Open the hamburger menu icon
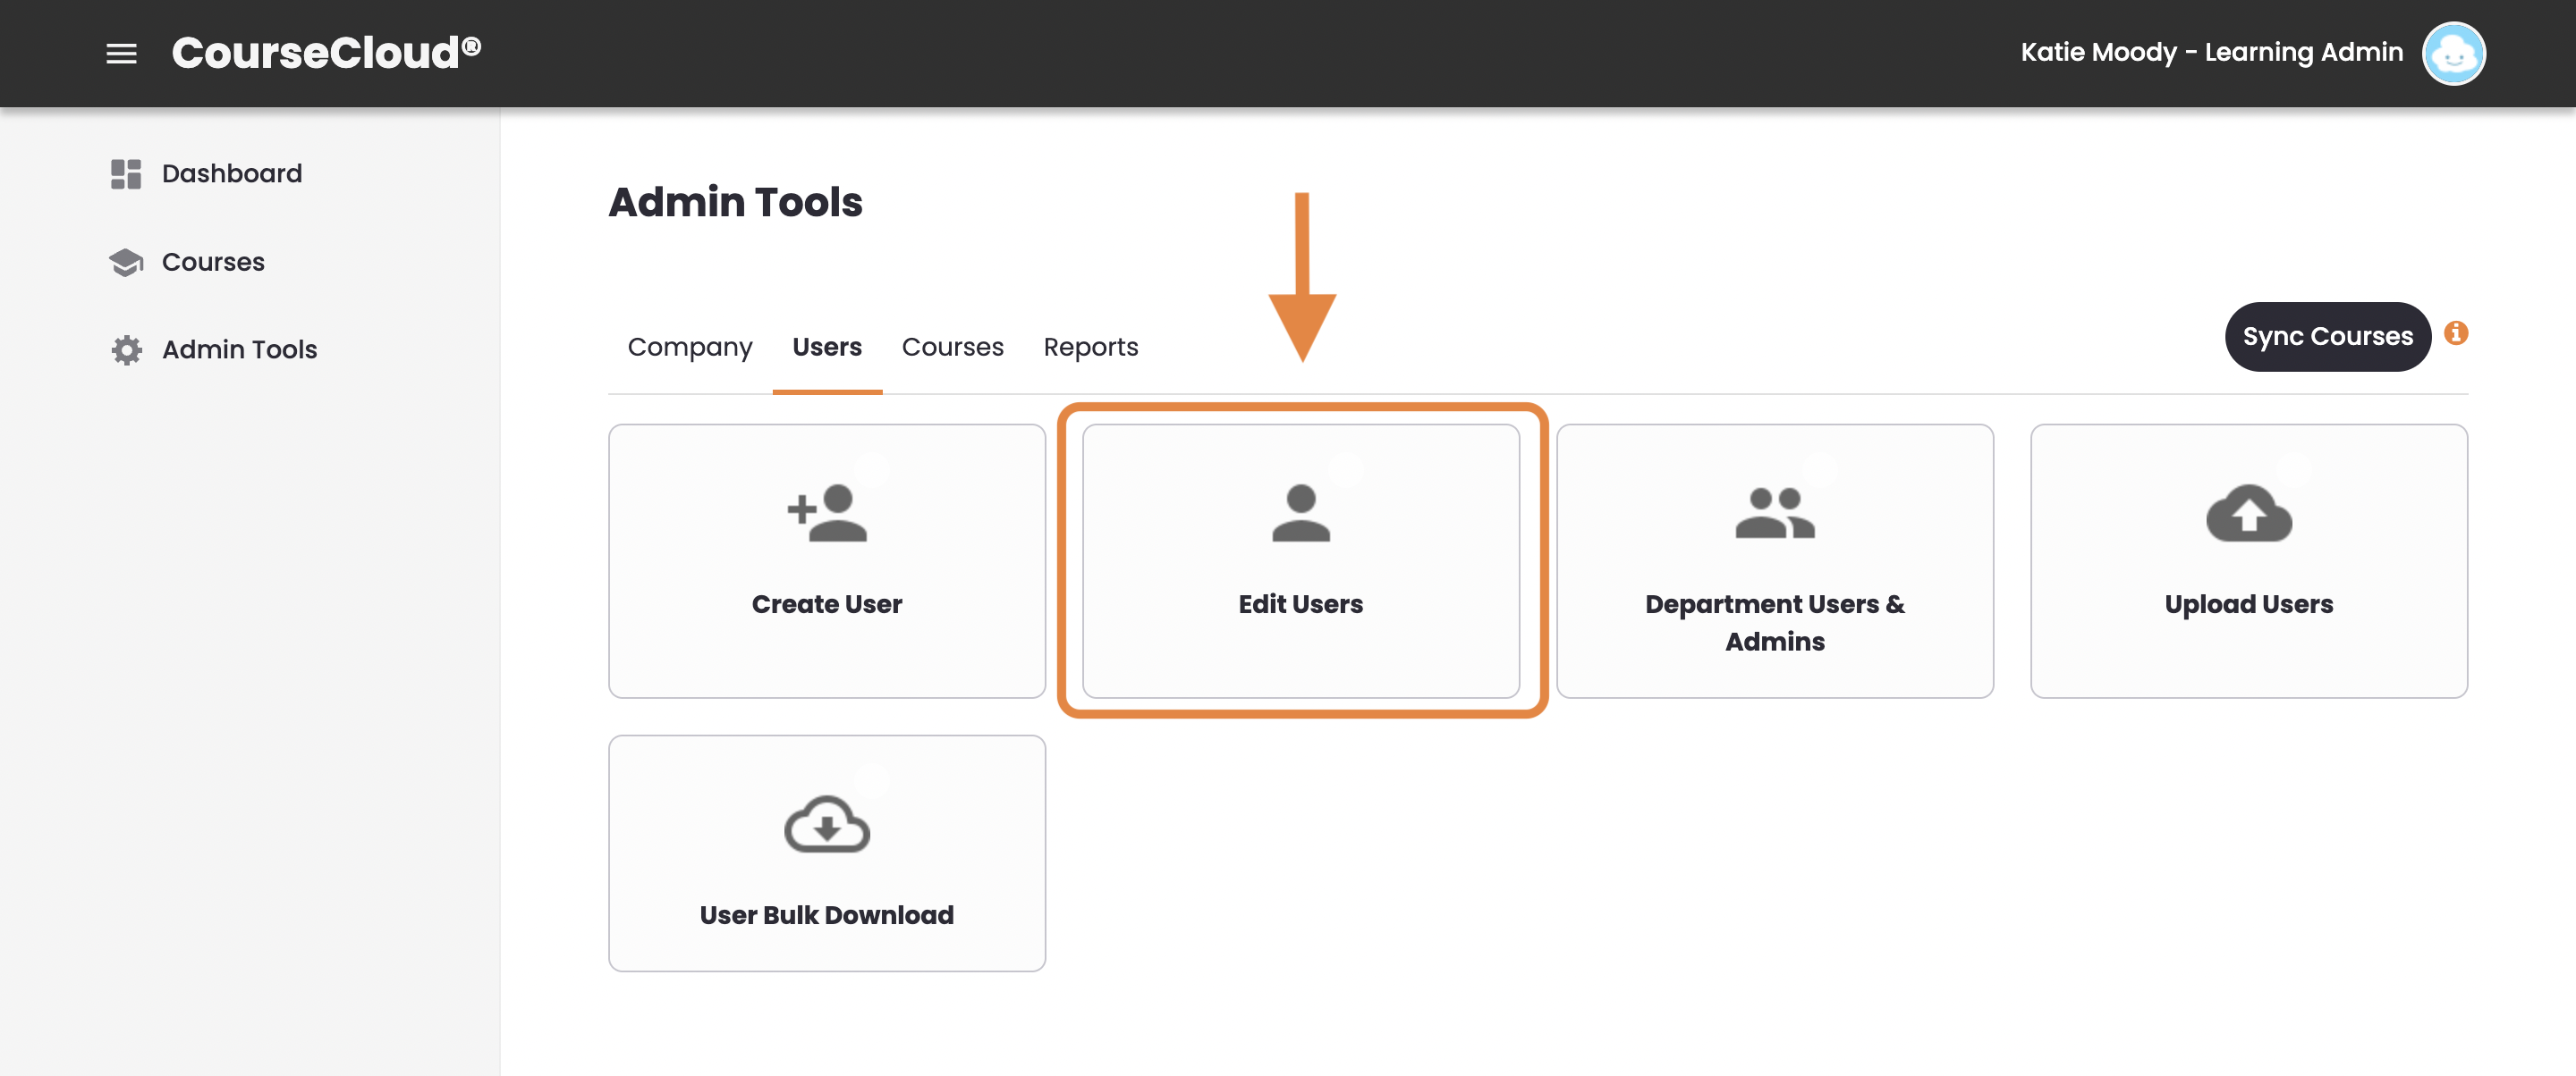The height and width of the screenshot is (1076, 2576). point(121,53)
